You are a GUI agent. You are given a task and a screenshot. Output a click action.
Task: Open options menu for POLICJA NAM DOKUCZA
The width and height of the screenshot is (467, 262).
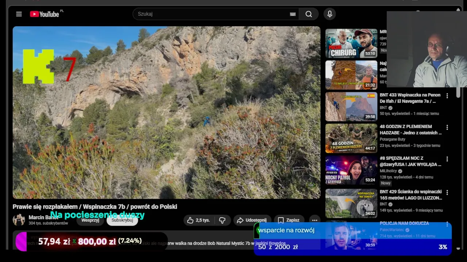click(x=447, y=224)
